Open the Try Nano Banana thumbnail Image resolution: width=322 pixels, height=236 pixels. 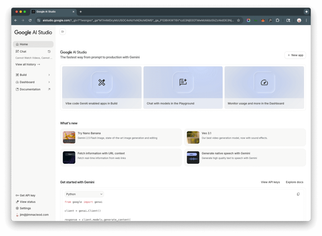coord(69,137)
